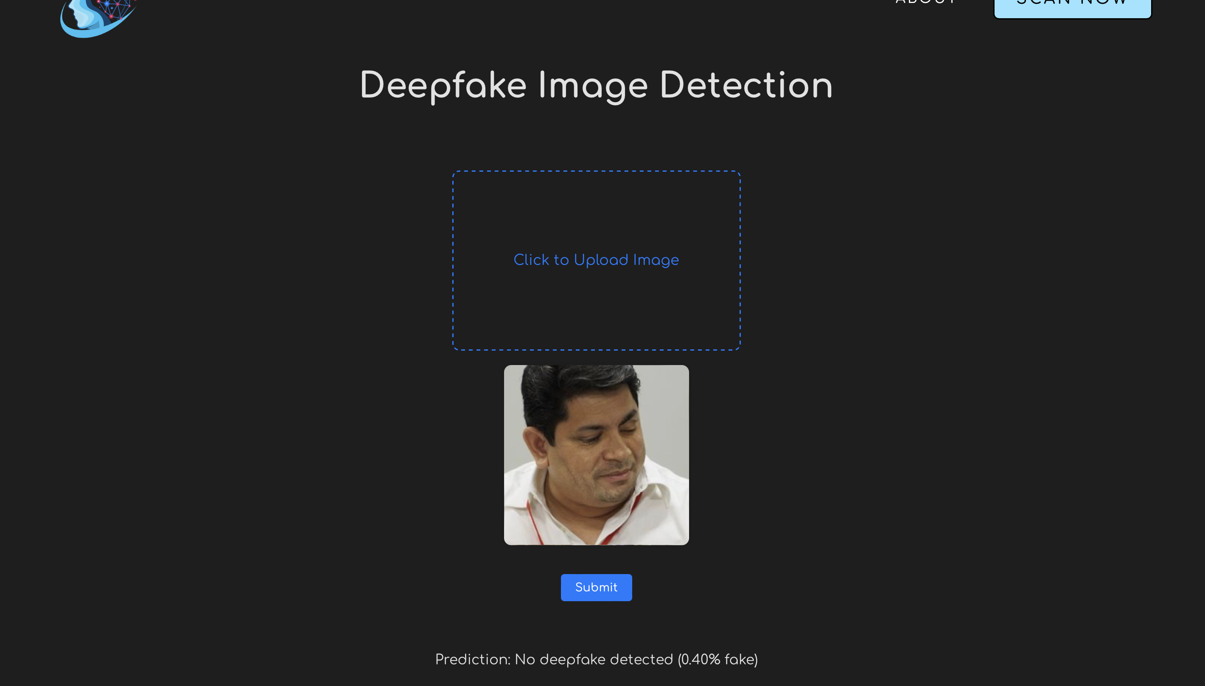The width and height of the screenshot is (1205, 686).
Task: Click the 'No deepfake detected' result phrase
Action: click(x=594, y=659)
